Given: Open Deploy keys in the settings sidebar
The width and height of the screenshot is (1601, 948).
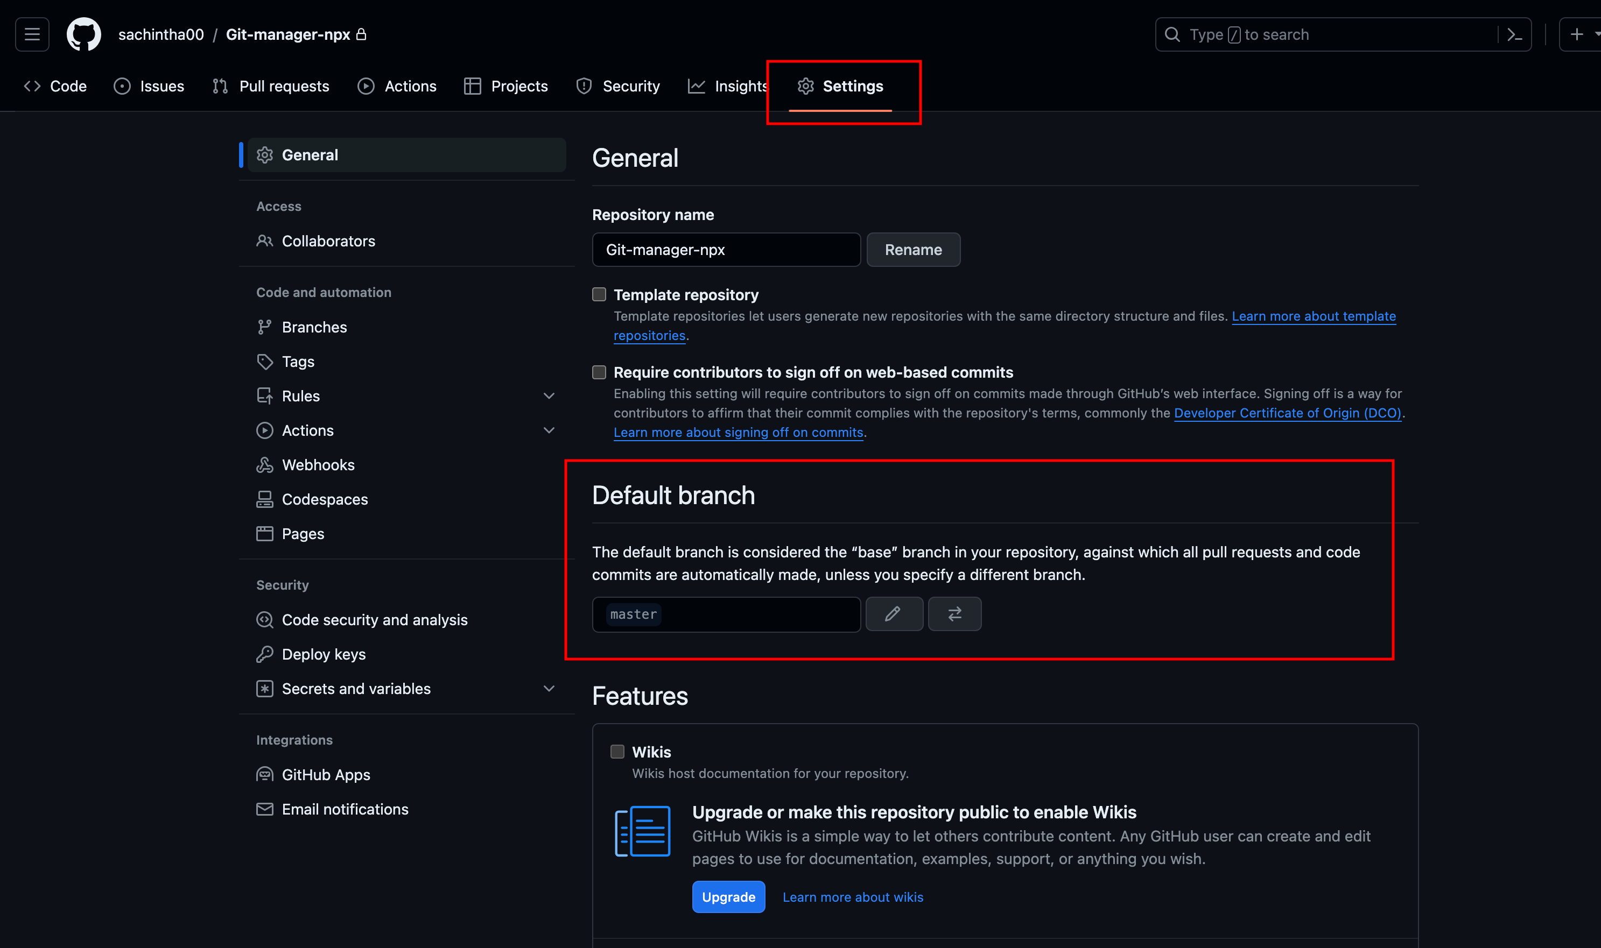Looking at the screenshot, I should tap(324, 654).
